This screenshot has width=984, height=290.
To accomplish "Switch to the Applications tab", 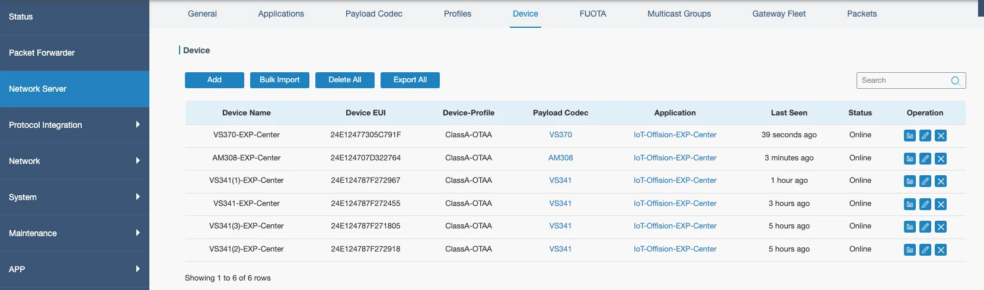I will click(x=281, y=14).
